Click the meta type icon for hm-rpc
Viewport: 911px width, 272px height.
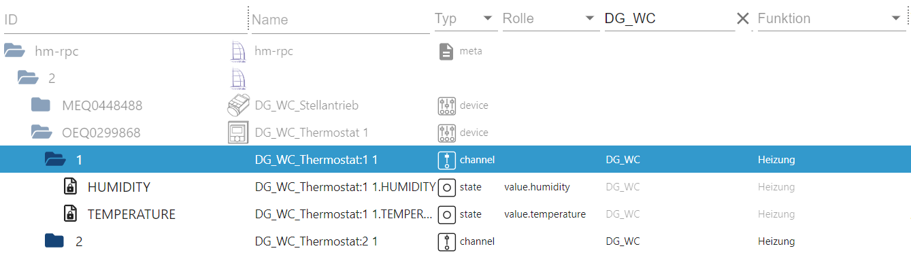pyautogui.click(x=446, y=51)
